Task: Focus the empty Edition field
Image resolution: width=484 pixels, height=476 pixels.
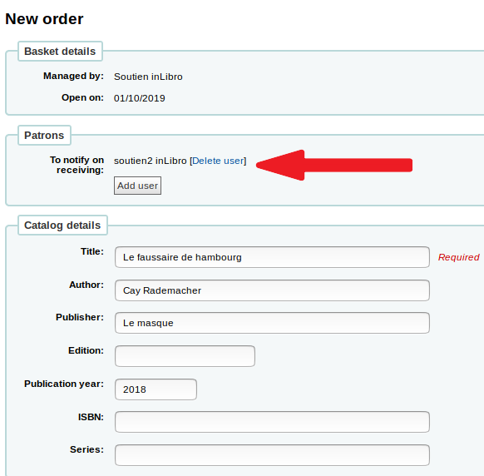Action: [185, 356]
